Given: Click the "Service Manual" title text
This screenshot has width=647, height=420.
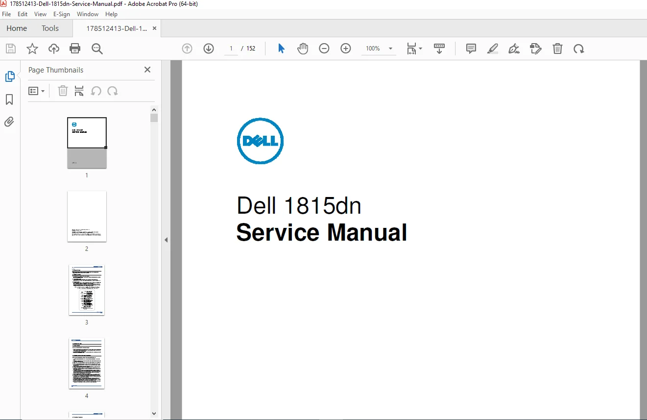Looking at the screenshot, I should click(x=322, y=232).
